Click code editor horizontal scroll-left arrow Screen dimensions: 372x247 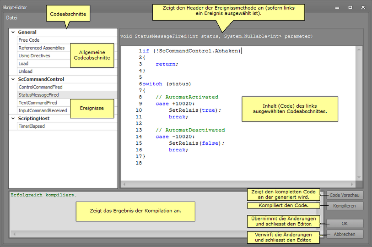124,184
